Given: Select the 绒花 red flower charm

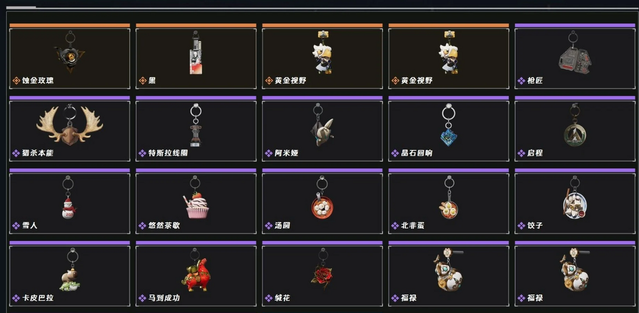Looking at the screenshot, I should click(322, 276).
